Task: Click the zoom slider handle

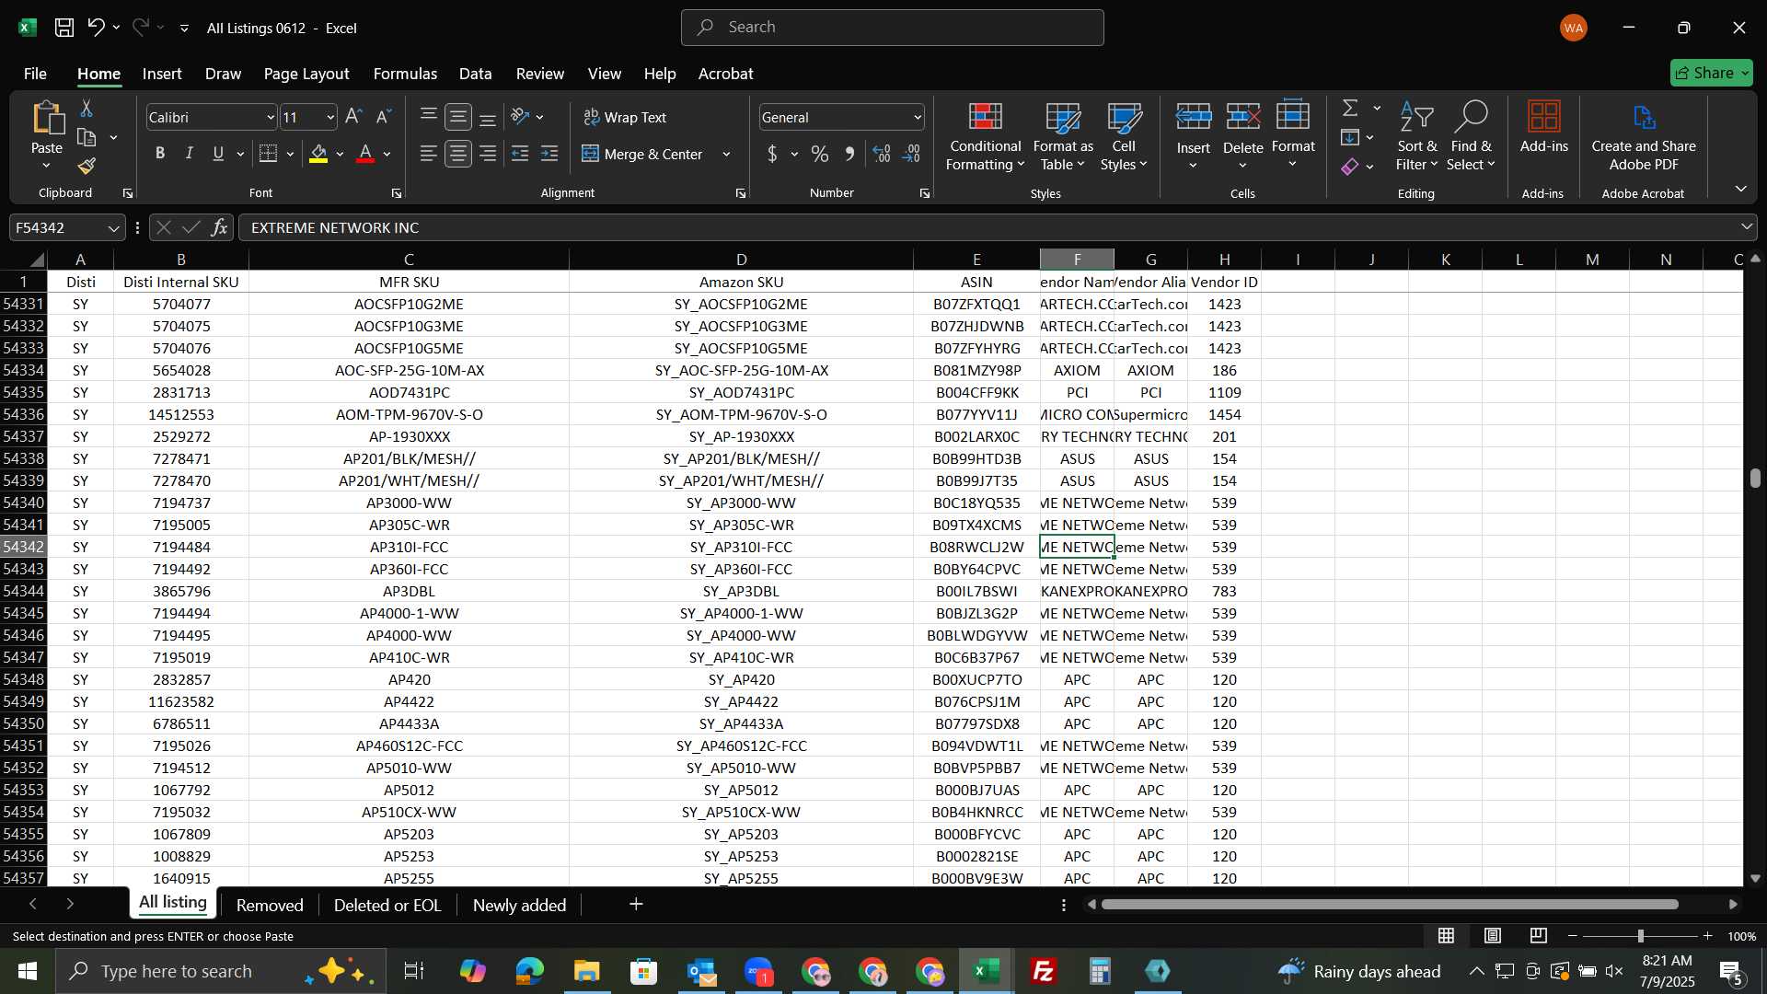Action: (1640, 936)
